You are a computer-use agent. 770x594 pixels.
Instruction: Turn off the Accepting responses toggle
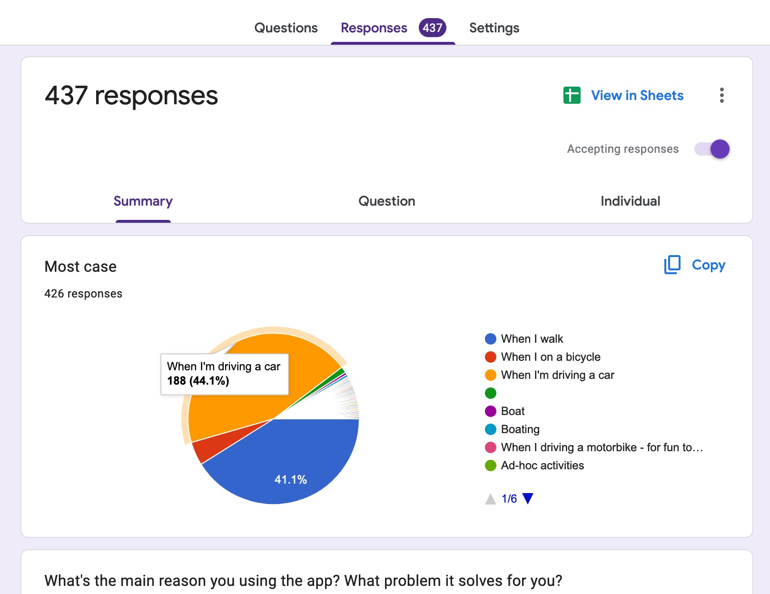pos(712,149)
